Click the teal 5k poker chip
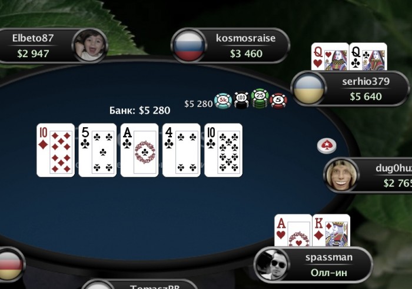 (x=223, y=101)
